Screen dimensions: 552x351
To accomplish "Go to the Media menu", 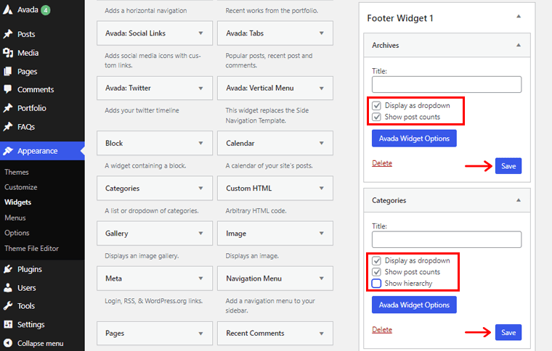I will coord(28,53).
